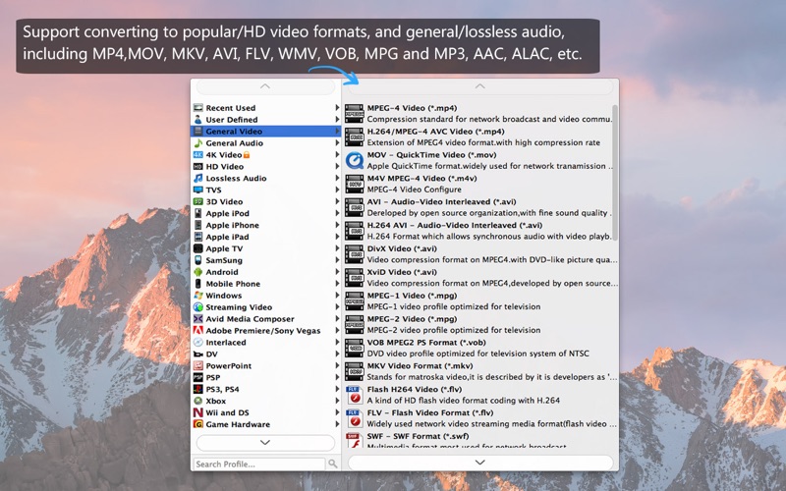Open the Mobile Phone category
The width and height of the screenshot is (786, 491).
(x=266, y=284)
